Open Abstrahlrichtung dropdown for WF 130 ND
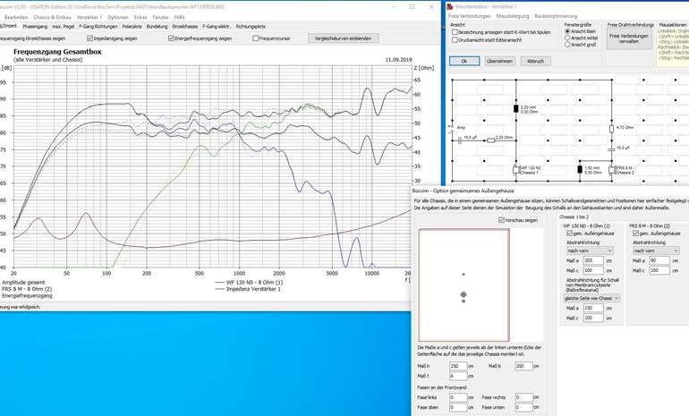Viewport: 689px width, 416px height. point(590,250)
